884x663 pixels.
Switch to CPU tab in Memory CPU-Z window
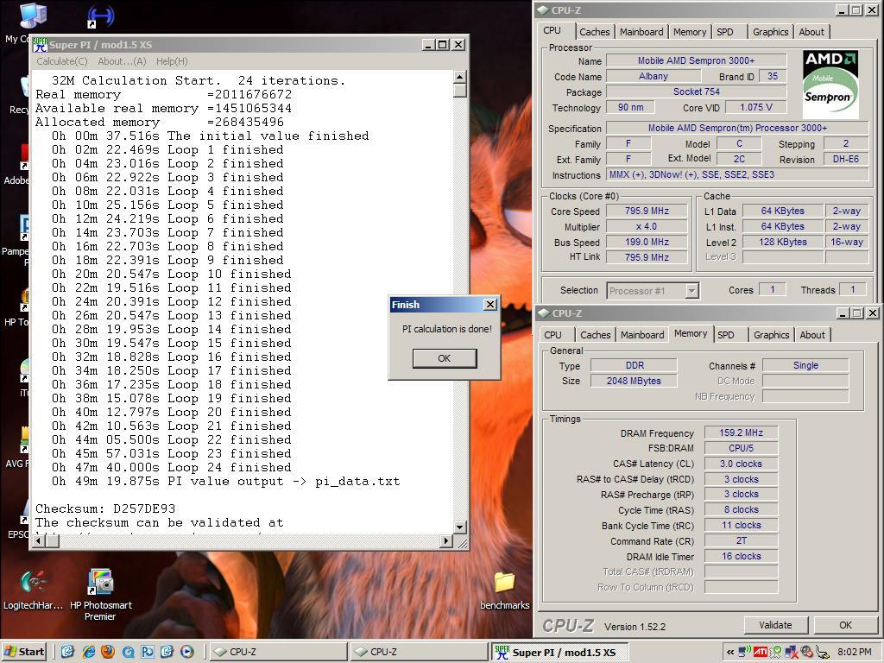click(552, 335)
